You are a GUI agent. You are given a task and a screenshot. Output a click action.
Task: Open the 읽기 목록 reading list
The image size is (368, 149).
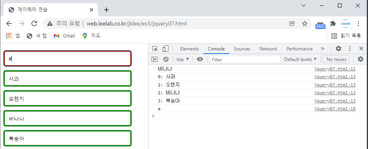click(x=346, y=36)
